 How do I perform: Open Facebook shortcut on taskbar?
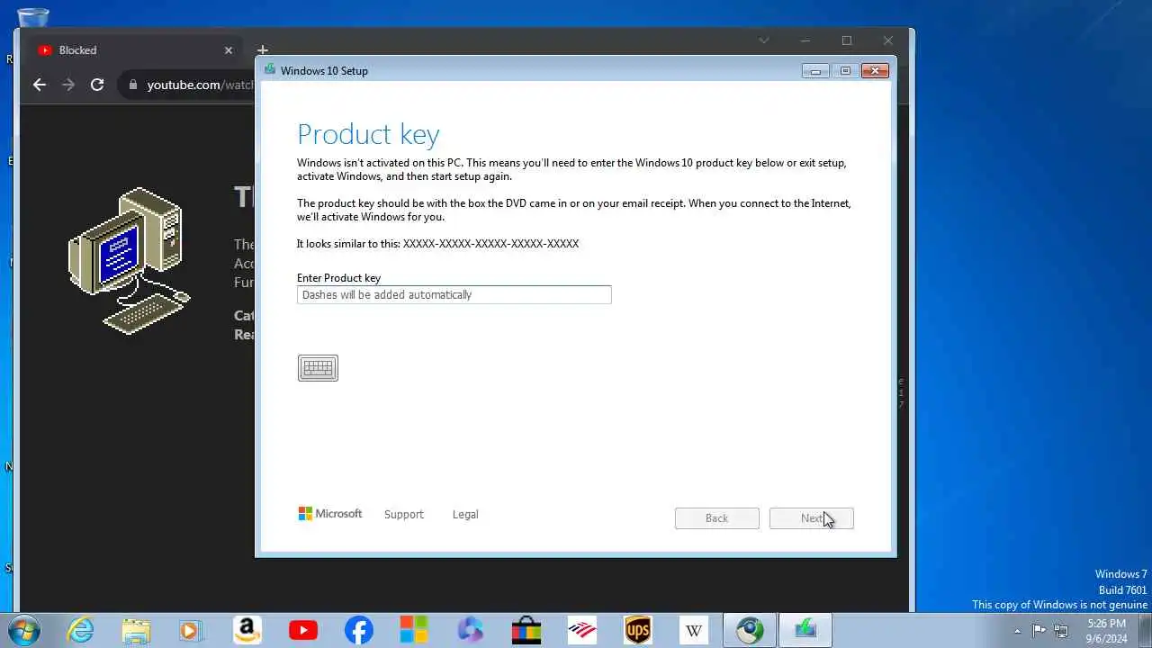click(358, 630)
